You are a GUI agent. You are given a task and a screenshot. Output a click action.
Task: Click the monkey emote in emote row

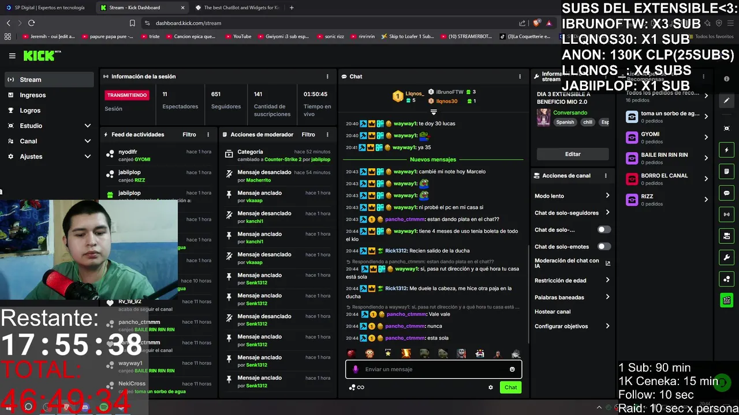tap(369, 353)
